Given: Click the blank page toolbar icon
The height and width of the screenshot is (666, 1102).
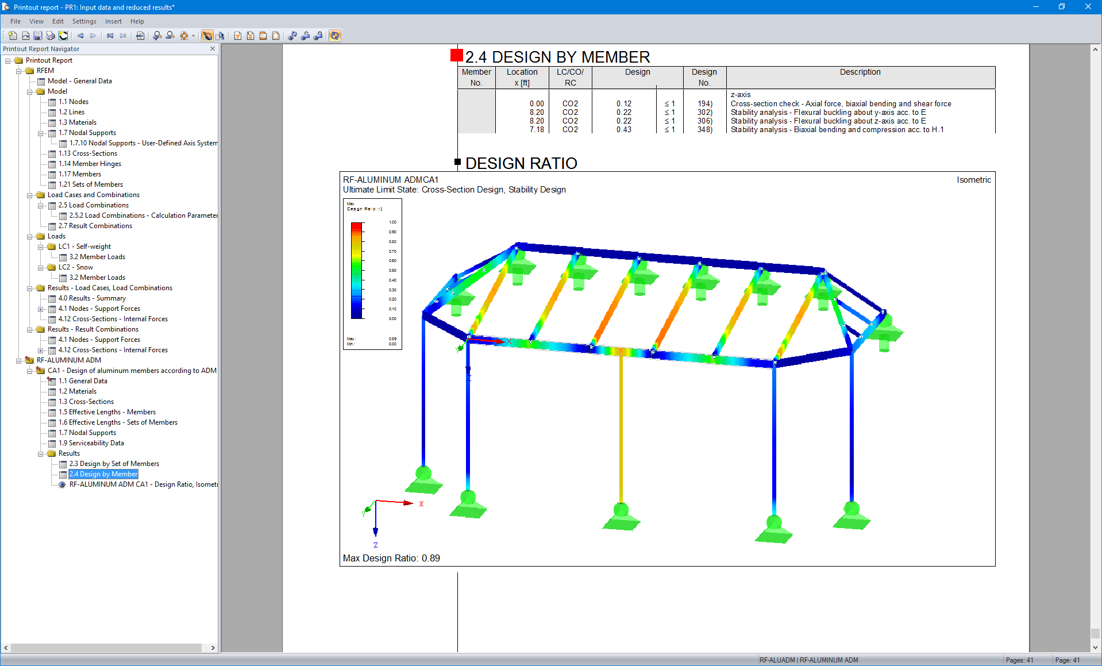Looking at the screenshot, I should (x=276, y=36).
